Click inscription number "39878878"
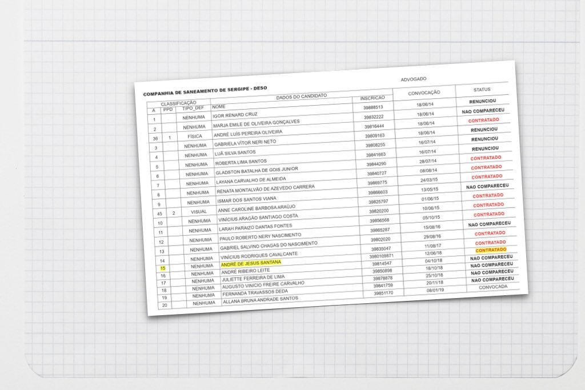585x390 pixels. coord(383,279)
